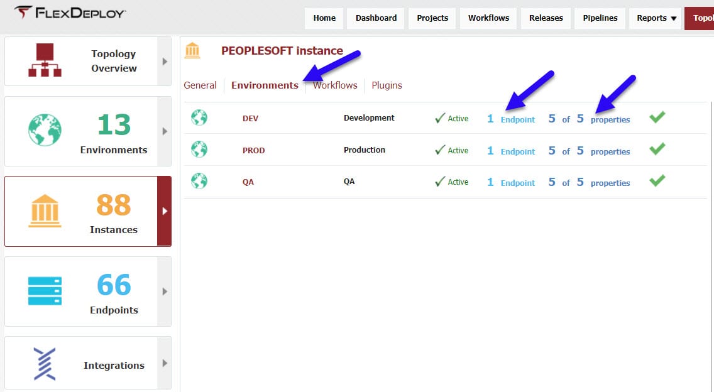The width and height of the screenshot is (714, 392).
Task: Open the Reports dropdown menu
Action: (x=656, y=18)
